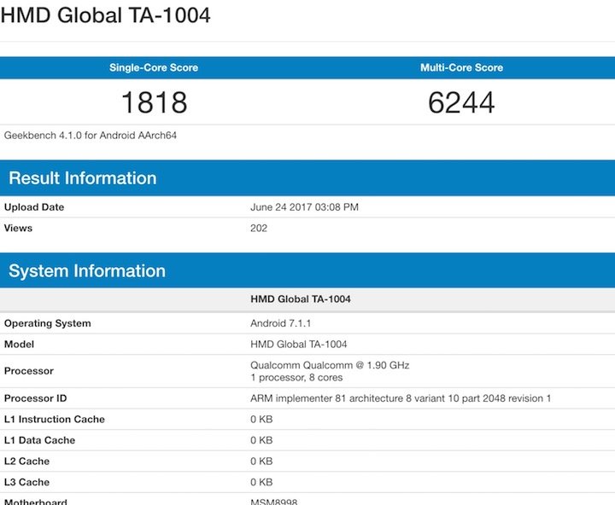Select the L1 Data Cache 0 KB value

[x=261, y=440]
